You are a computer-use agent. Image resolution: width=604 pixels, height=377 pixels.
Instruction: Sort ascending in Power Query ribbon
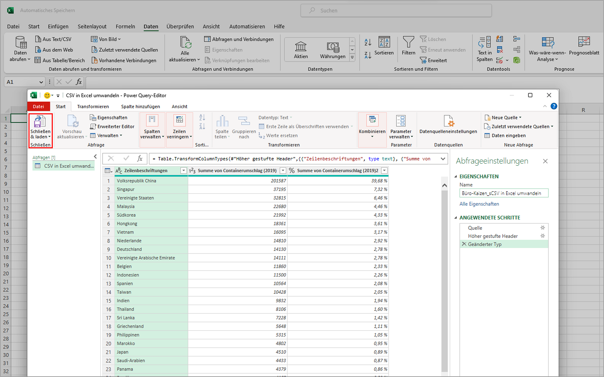(202, 117)
